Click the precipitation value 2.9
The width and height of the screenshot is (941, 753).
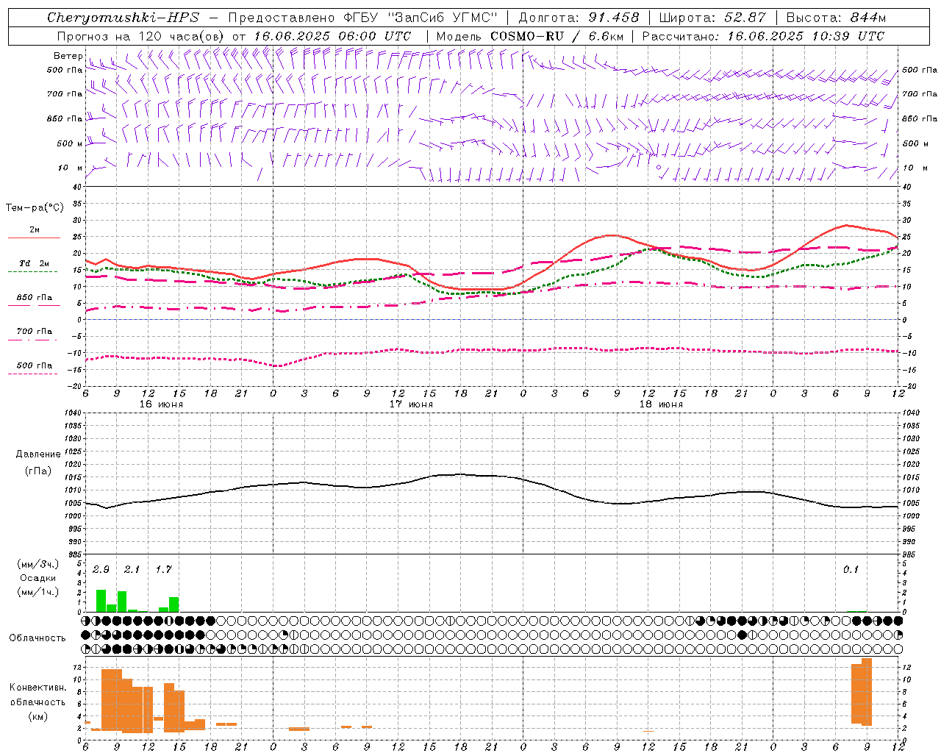[101, 570]
